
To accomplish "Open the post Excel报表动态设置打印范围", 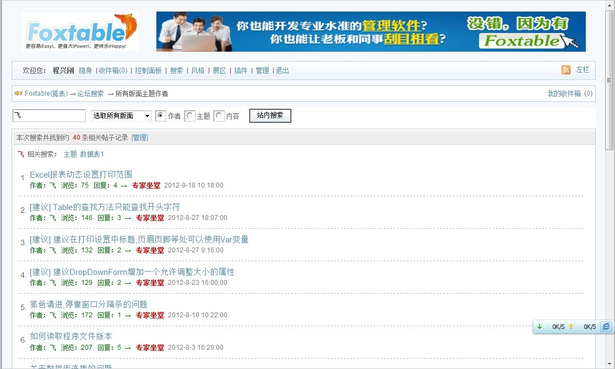I will (81, 175).
